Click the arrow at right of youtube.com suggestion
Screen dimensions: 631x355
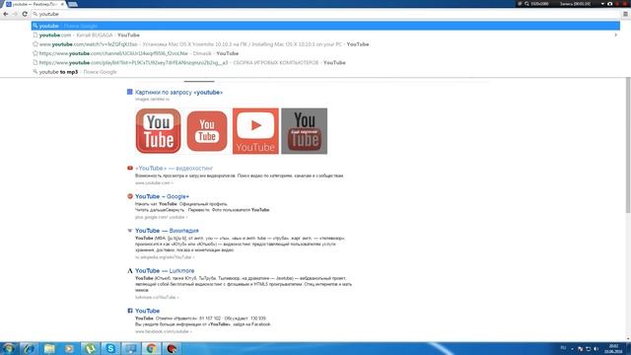point(615,35)
